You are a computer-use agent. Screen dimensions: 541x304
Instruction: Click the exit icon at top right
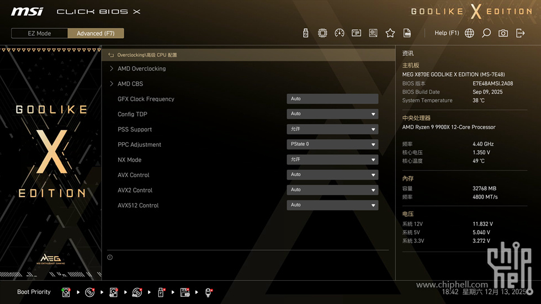click(520, 33)
